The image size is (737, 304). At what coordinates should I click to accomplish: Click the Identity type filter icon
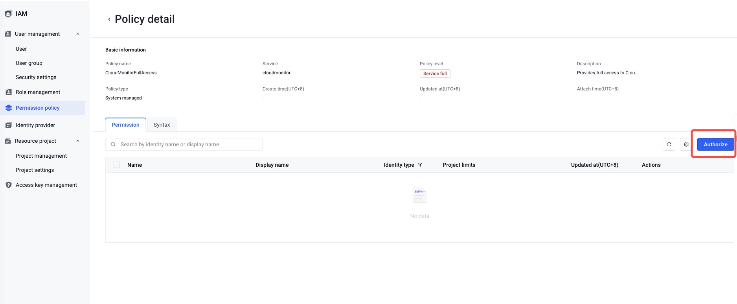pos(420,165)
